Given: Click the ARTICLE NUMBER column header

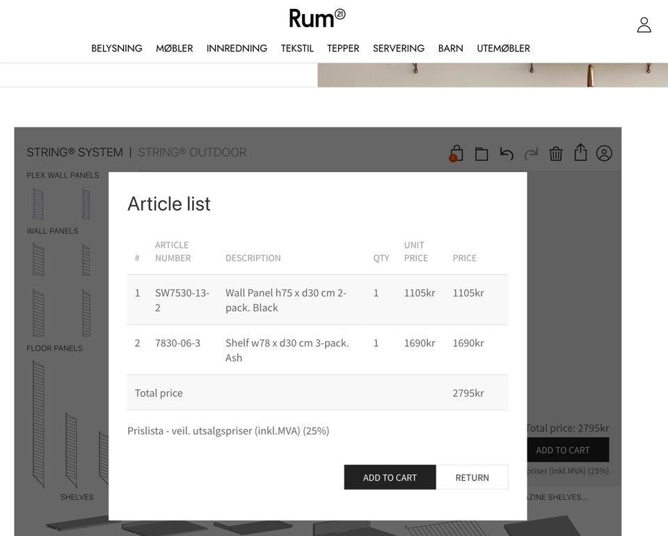Looking at the screenshot, I should click(173, 251).
